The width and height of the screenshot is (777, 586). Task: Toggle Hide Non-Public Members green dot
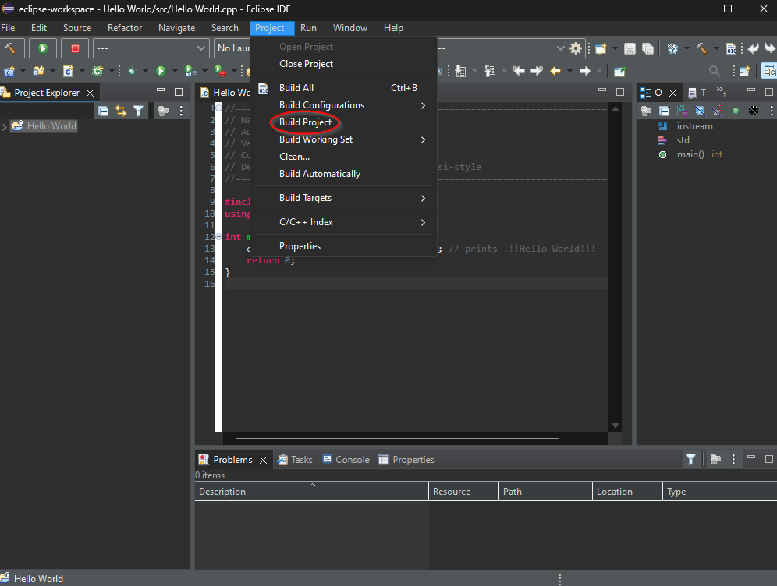coord(736,111)
